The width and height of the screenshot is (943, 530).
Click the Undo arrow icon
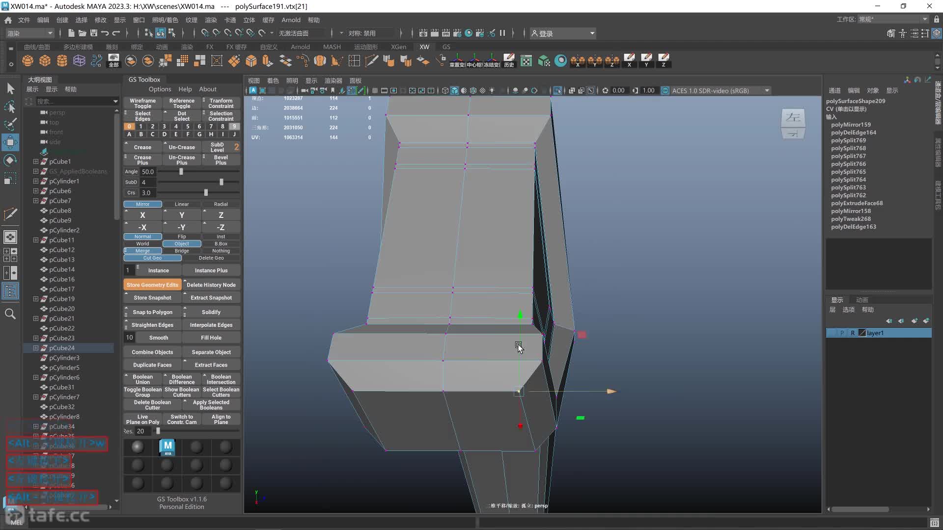(105, 33)
